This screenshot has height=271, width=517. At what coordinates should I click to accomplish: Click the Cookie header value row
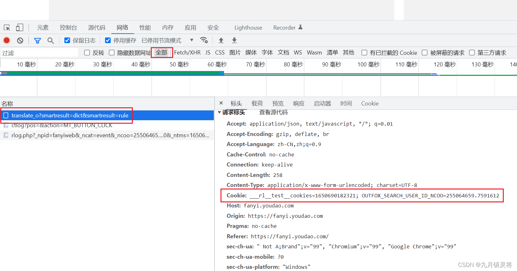coord(363,195)
